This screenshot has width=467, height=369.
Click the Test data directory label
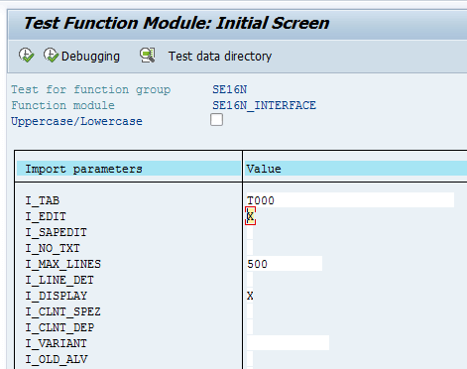click(220, 57)
